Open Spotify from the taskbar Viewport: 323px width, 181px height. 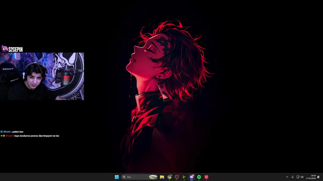coord(199,177)
